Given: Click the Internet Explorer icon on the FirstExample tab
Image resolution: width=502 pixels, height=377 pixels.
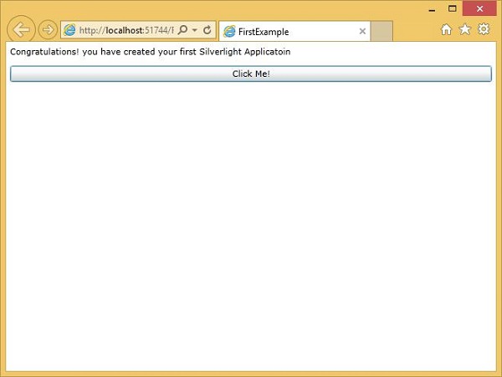Looking at the screenshot, I should pos(229,32).
